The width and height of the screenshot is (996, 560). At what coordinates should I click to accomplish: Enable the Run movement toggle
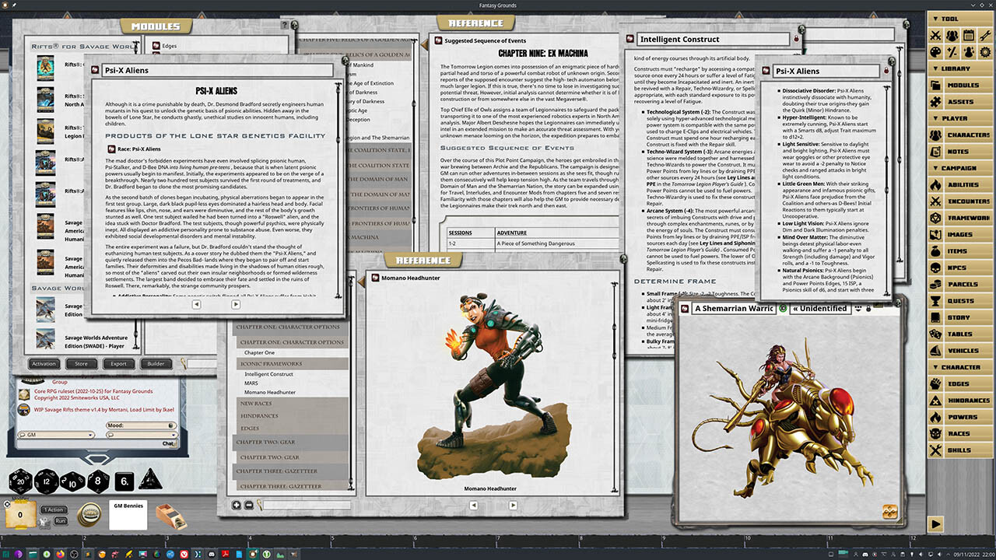[61, 521]
